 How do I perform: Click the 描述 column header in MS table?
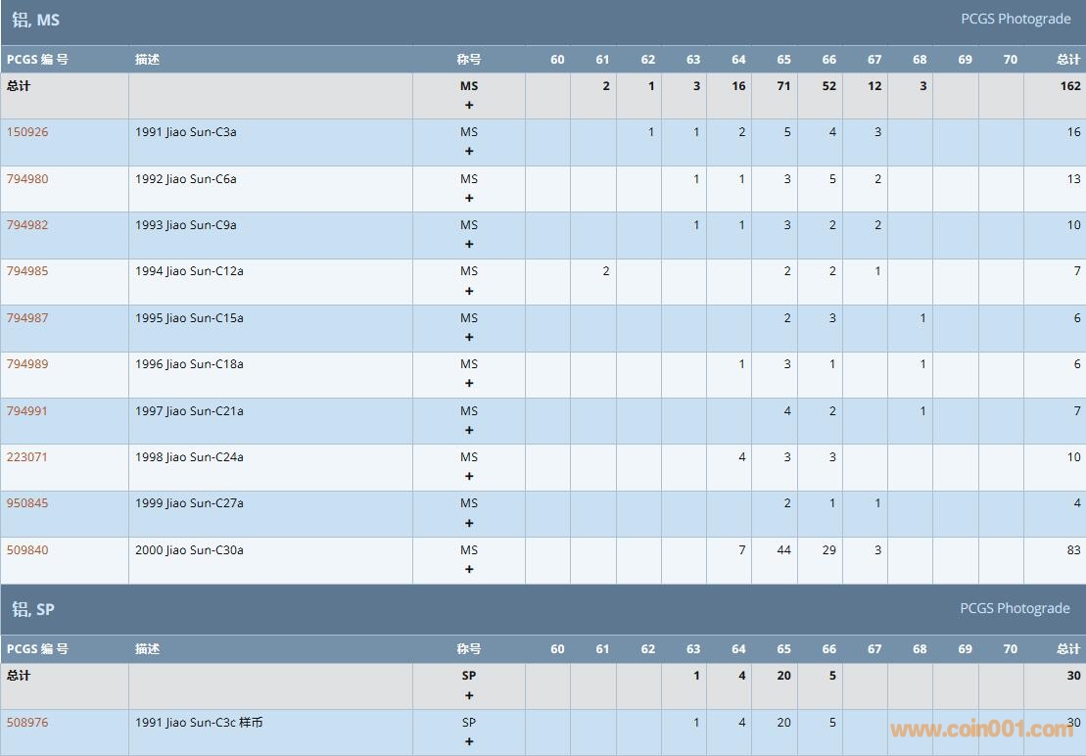pos(148,60)
